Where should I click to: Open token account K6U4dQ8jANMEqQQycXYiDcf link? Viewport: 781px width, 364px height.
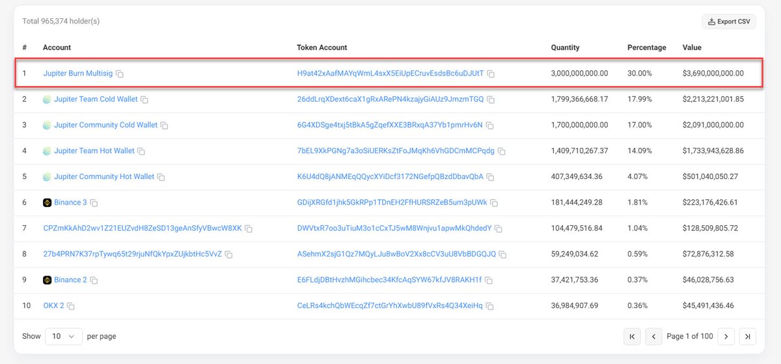pyautogui.click(x=390, y=176)
